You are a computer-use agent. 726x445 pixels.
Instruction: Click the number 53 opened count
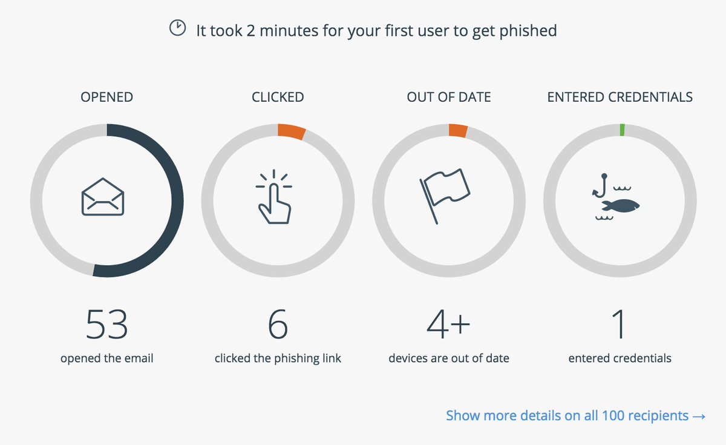(107, 325)
